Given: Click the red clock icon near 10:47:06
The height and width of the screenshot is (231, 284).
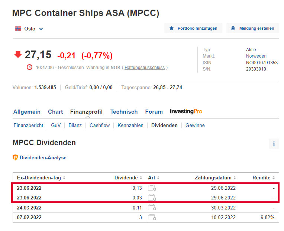Looking at the screenshot, I should [x=30, y=67].
